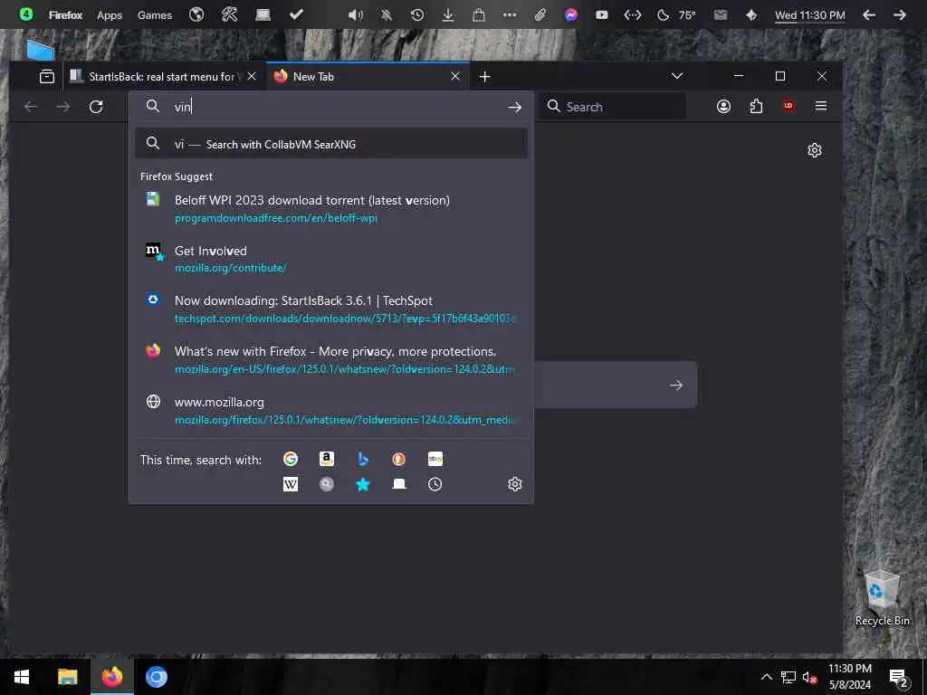Viewport: 927px width, 695px height.
Task: Search open tabs using the tabs icon
Action: [399, 485]
